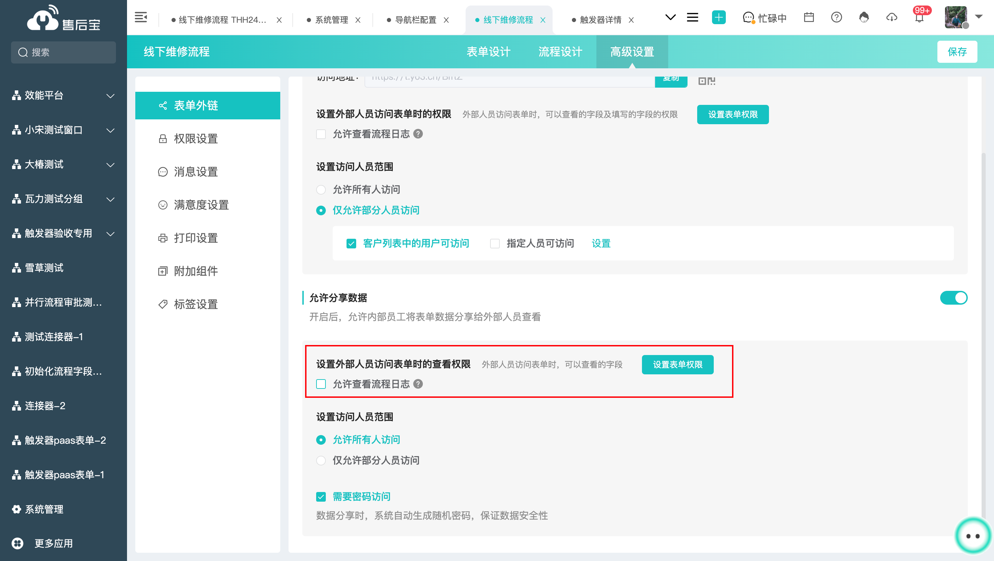Open the cloud download icon

892,18
